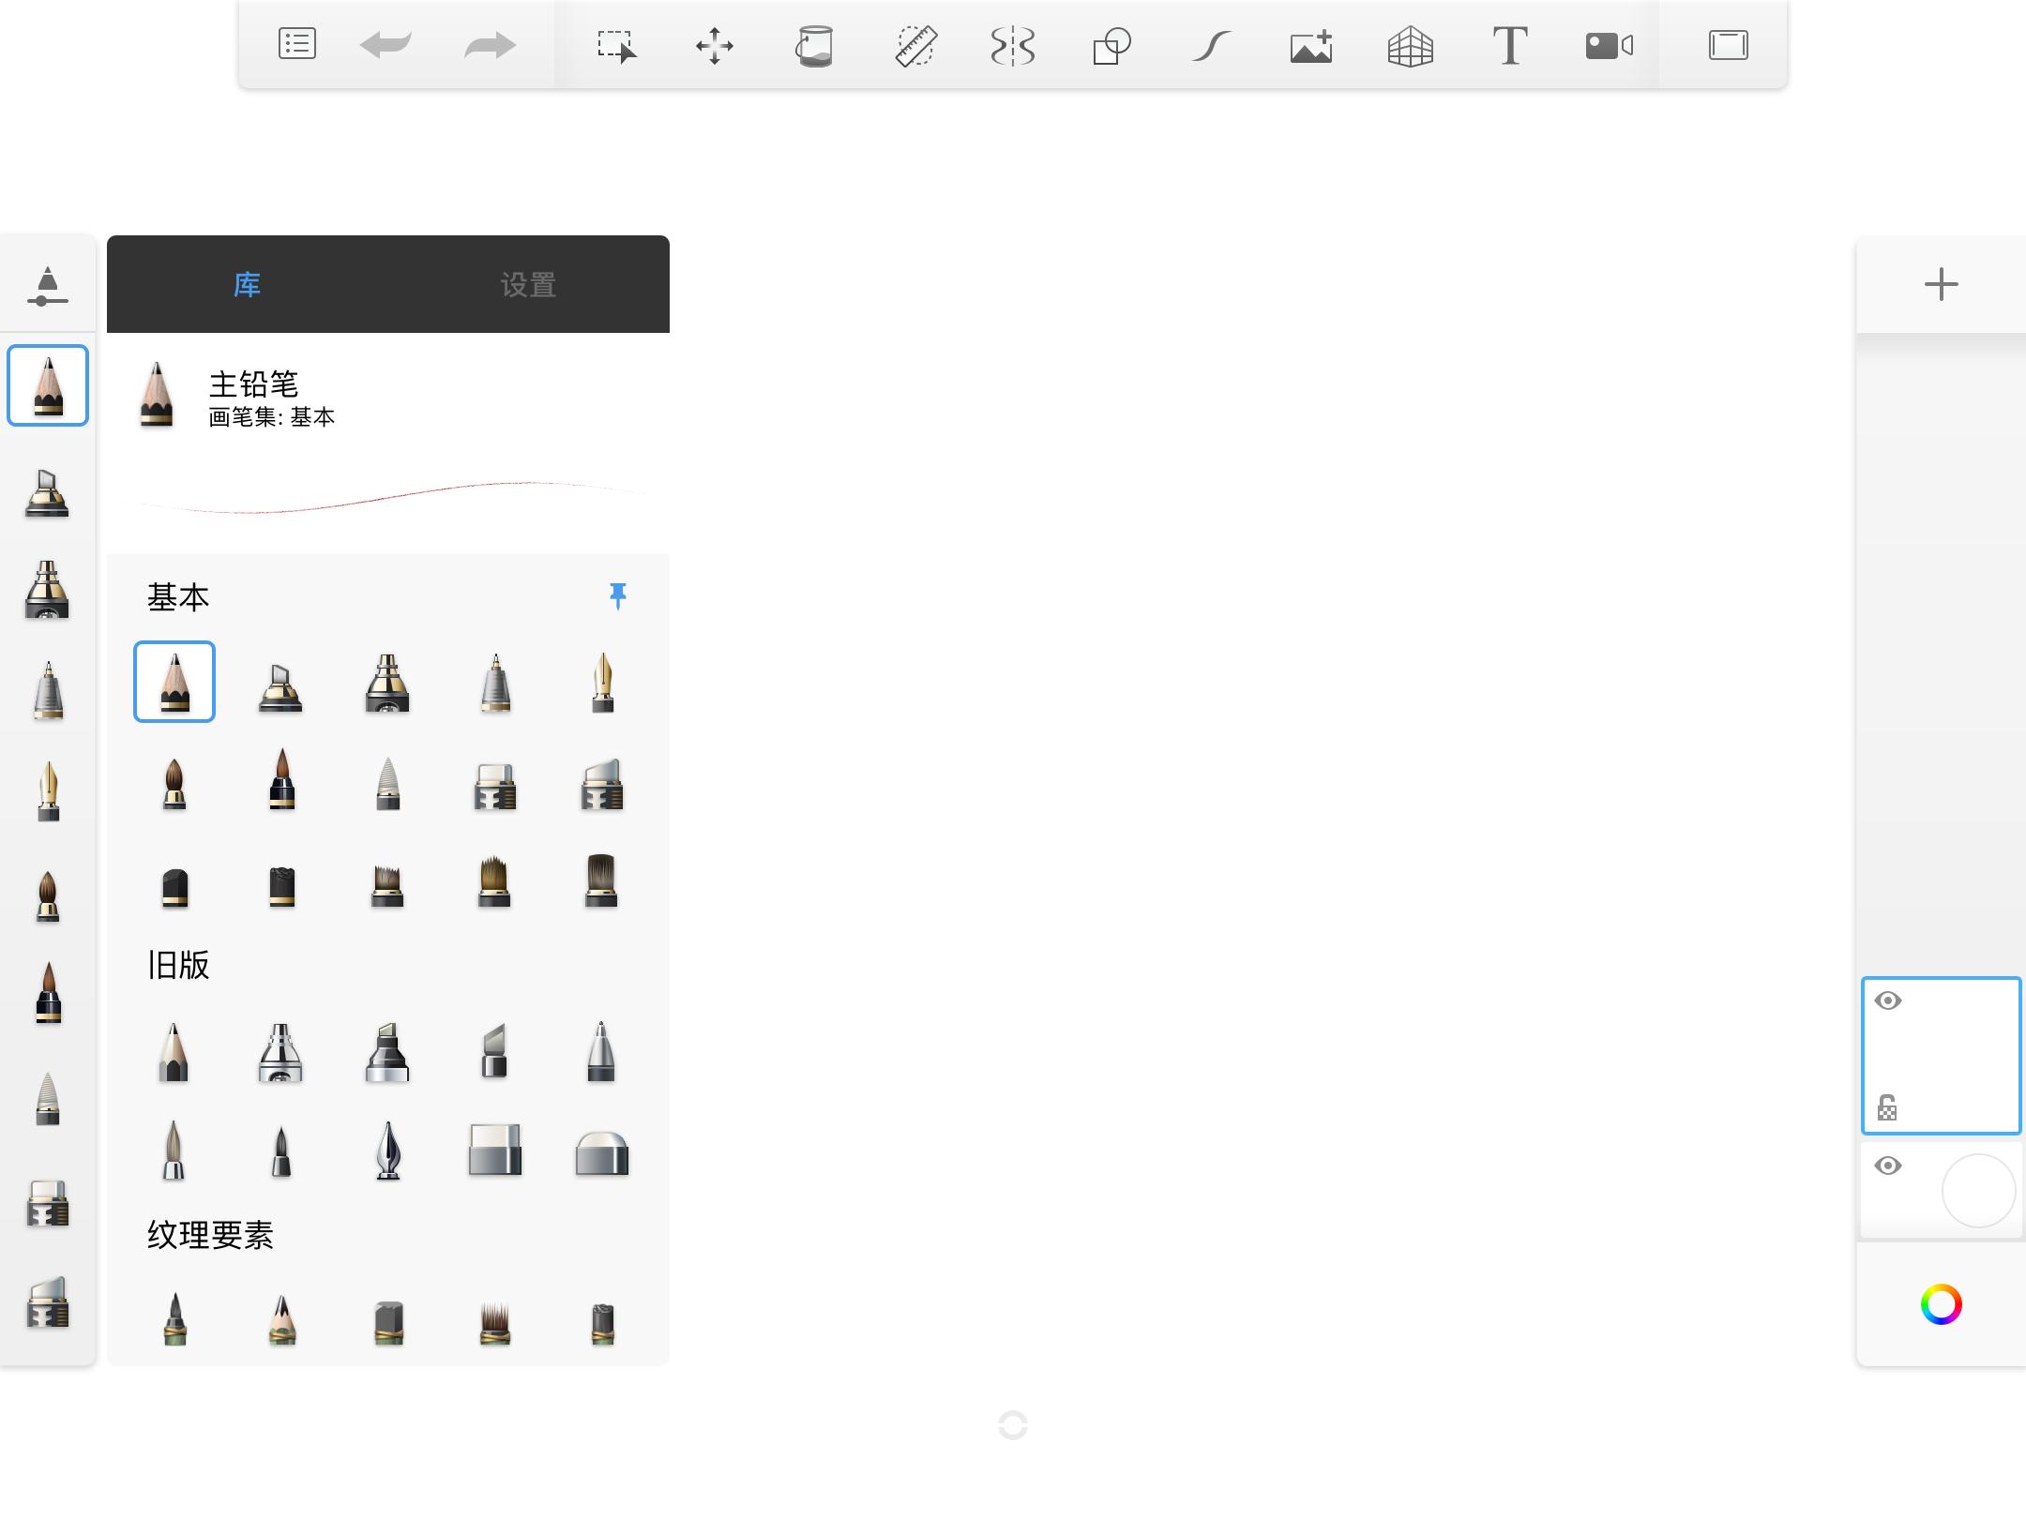The width and height of the screenshot is (2026, 1519).
Task: Switch to the 库 tab
Action: pyautogui.click(x=247, y=285)
